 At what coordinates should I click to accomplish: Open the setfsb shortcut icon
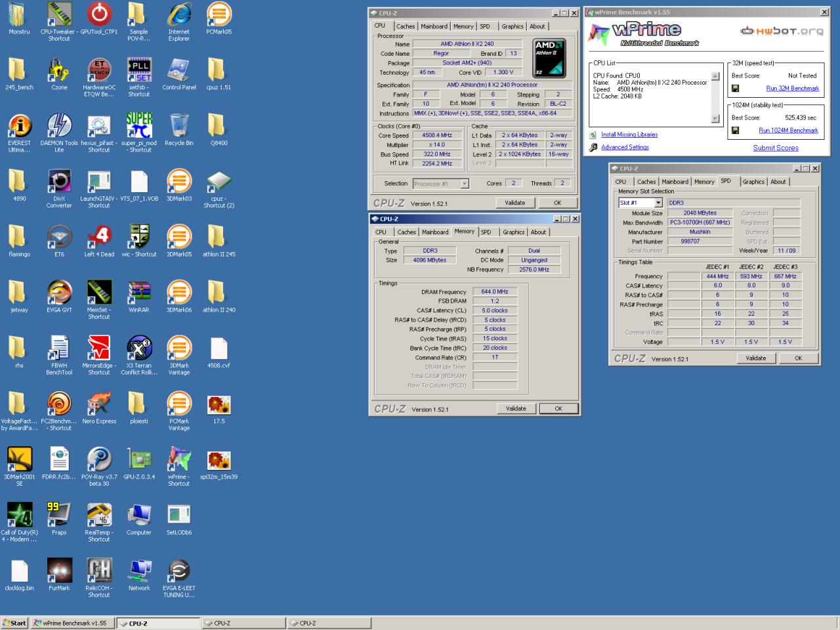139,70
